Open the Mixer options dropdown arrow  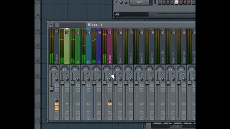tap(51, 25)
